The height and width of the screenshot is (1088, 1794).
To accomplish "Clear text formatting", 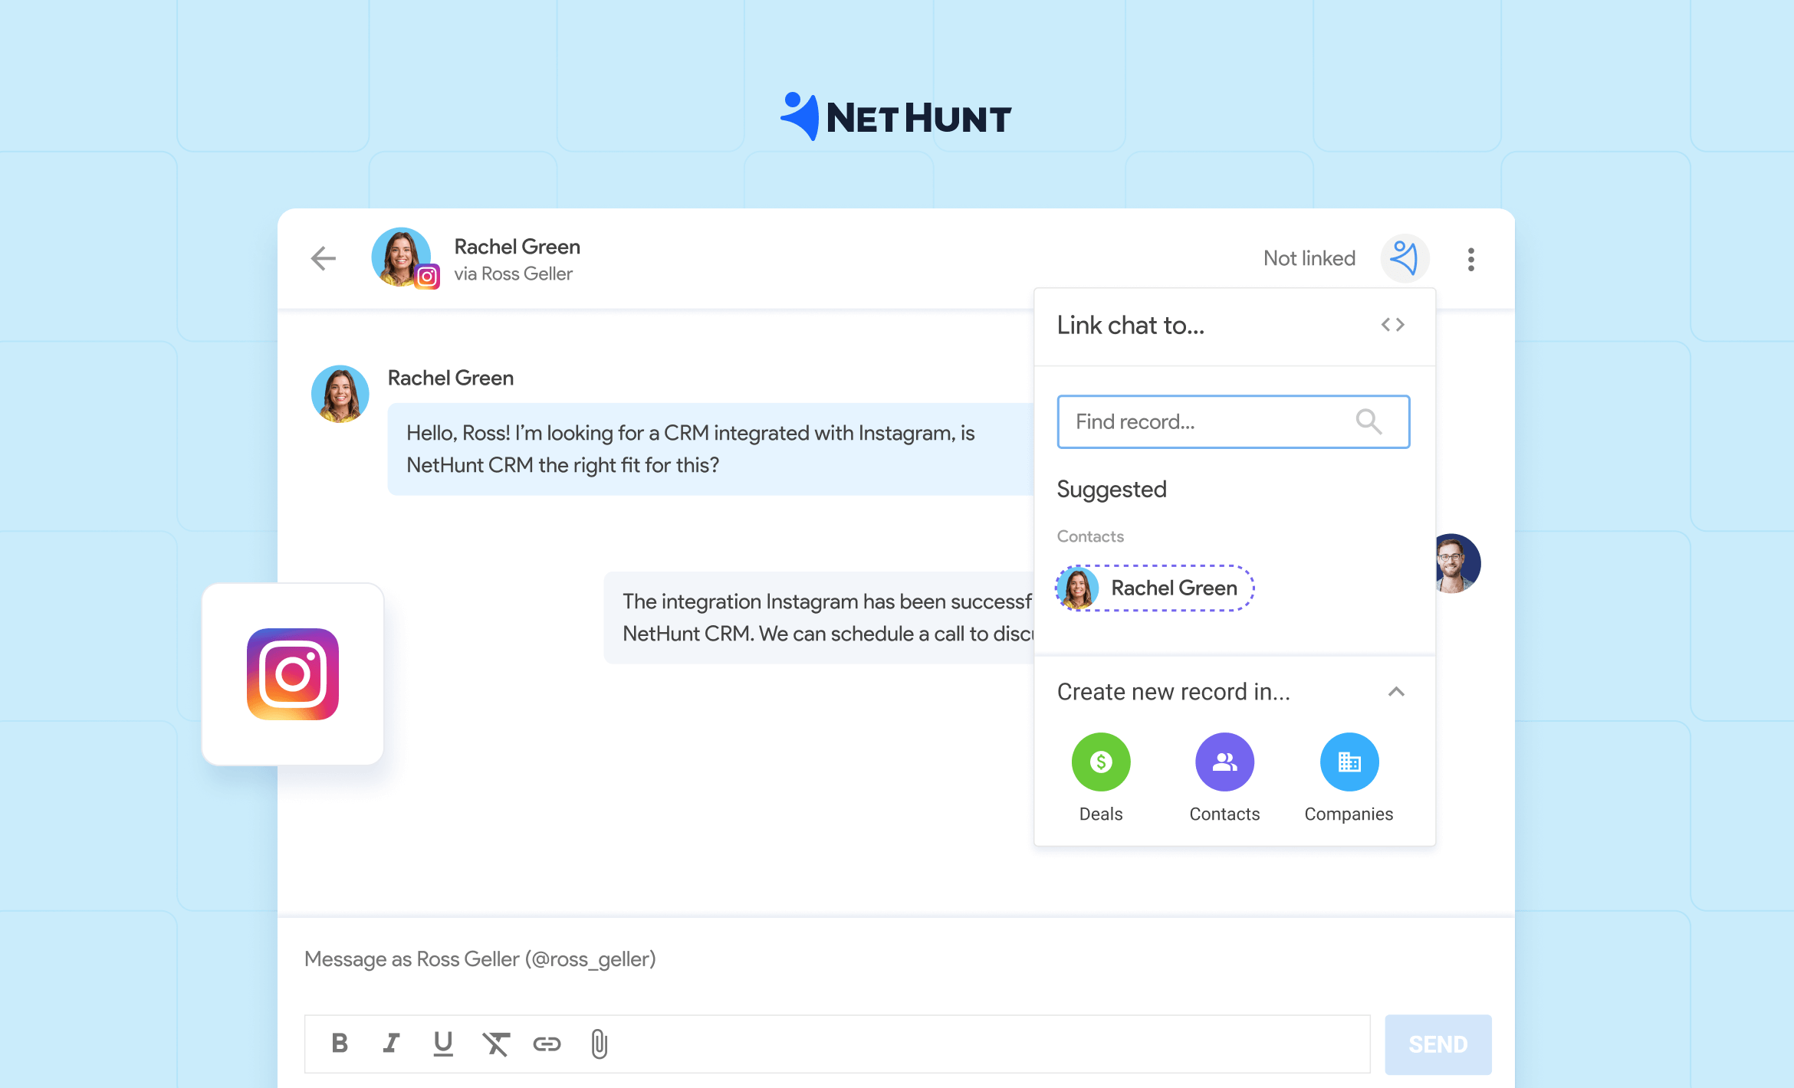I will coord(495,1044).
